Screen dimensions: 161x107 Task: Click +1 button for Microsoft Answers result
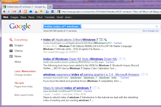pos(142,74)
